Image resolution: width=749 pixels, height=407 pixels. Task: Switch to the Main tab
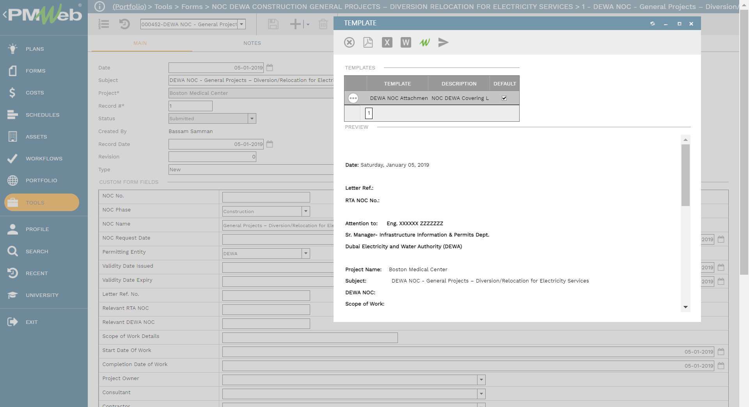pyautogui.click(x=140, y=43)
